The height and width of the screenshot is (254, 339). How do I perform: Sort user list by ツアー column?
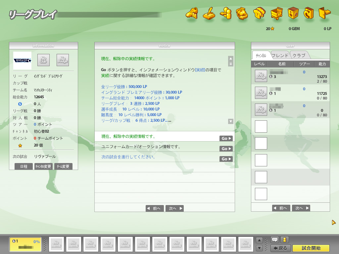[305, 64]
